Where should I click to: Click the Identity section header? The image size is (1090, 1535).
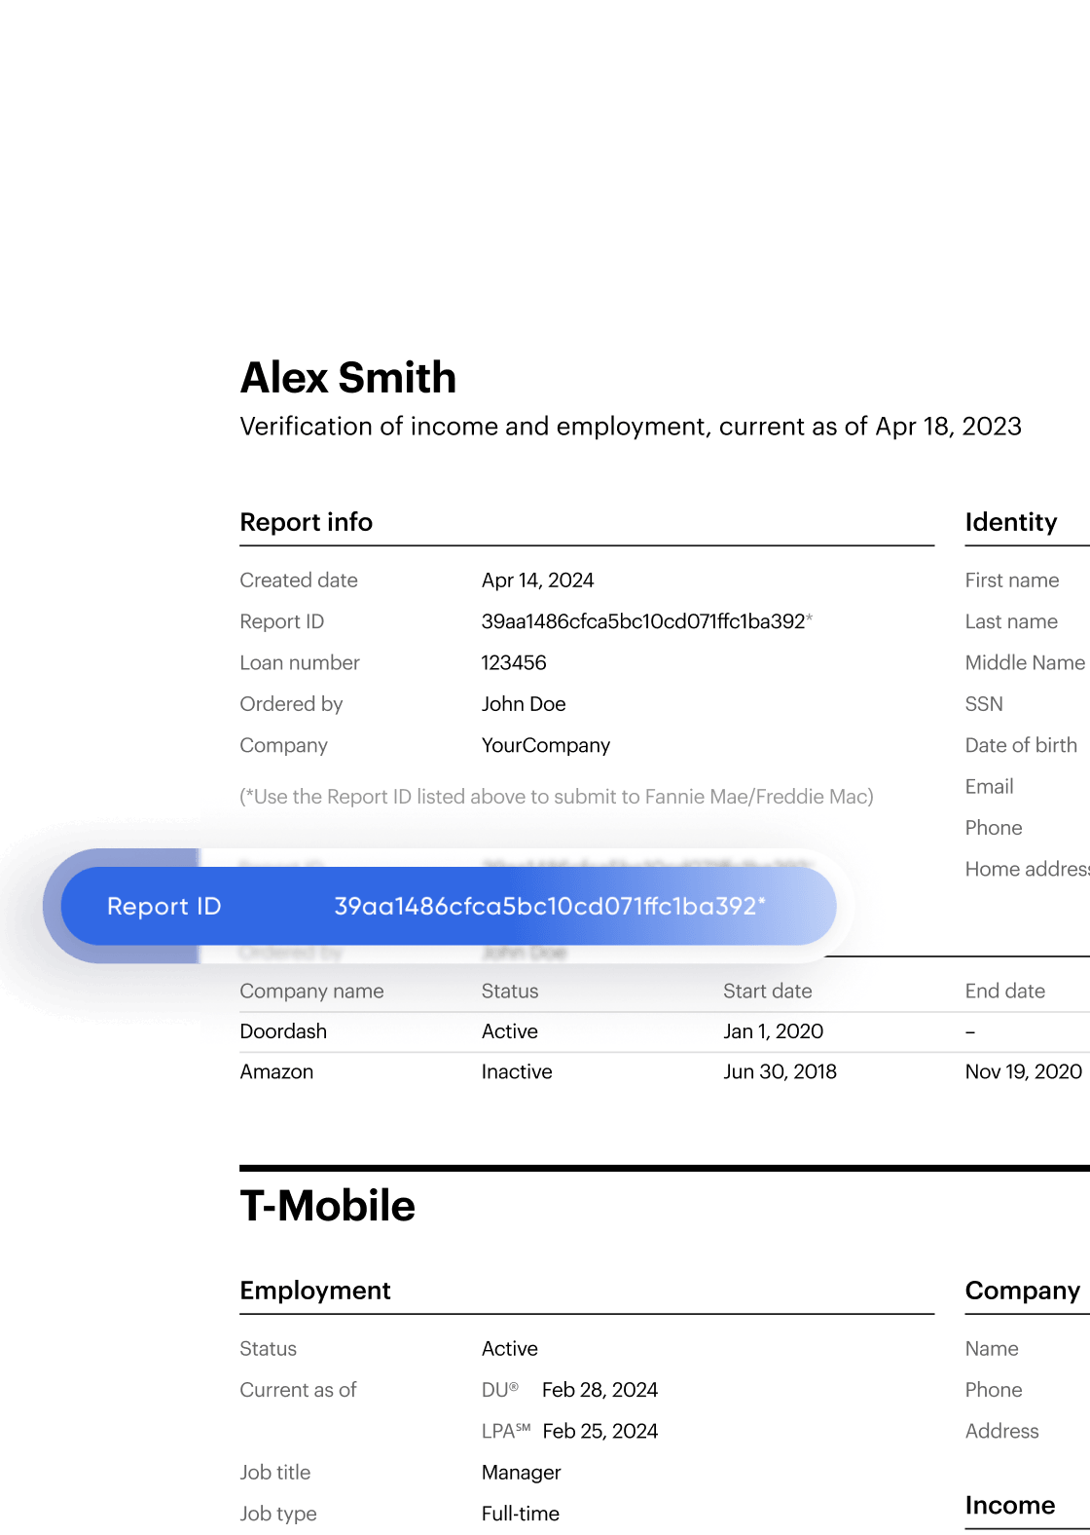(x=1011, y=522)
